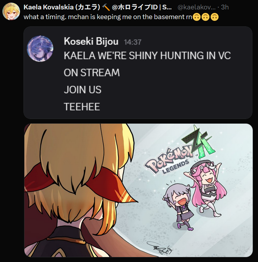Click the artist signature on the fan art
258x262 pixels.
pos(159,248)
